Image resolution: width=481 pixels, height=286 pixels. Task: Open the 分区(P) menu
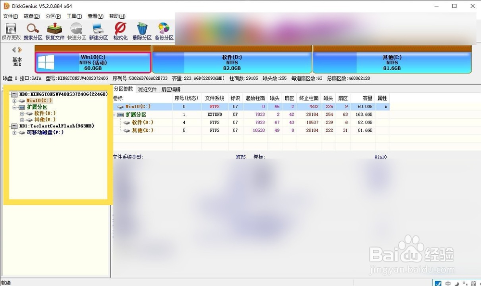tap(53, 16)
